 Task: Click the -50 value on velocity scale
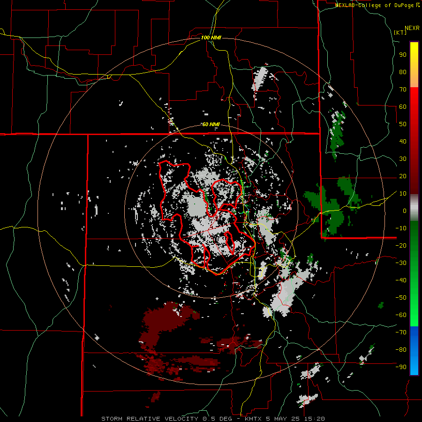pyautogui.click(x=401, y=298)
